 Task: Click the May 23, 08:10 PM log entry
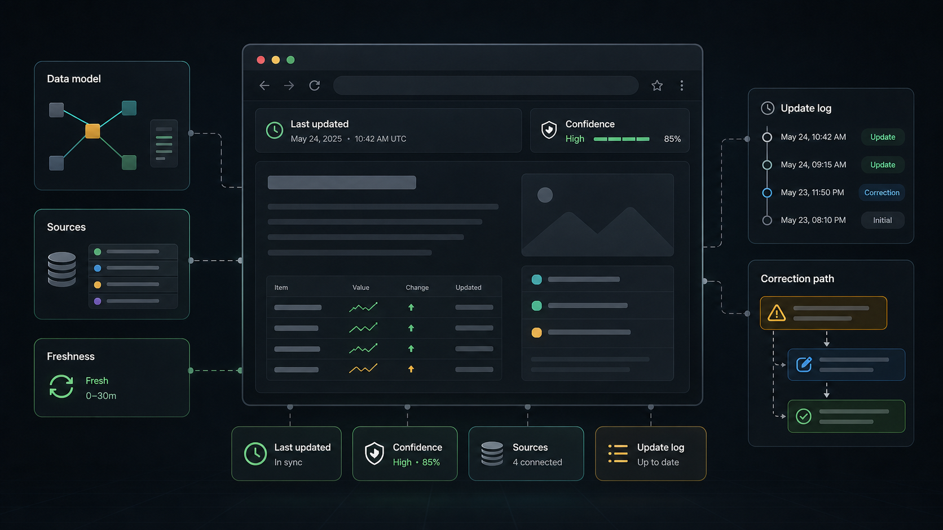[x=813, y=220]
